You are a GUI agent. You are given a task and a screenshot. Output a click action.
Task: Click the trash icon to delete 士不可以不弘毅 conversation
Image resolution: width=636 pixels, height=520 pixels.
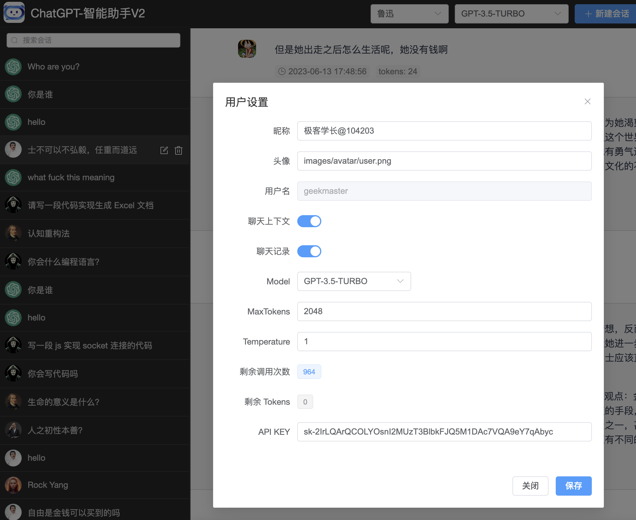point(179,150)
